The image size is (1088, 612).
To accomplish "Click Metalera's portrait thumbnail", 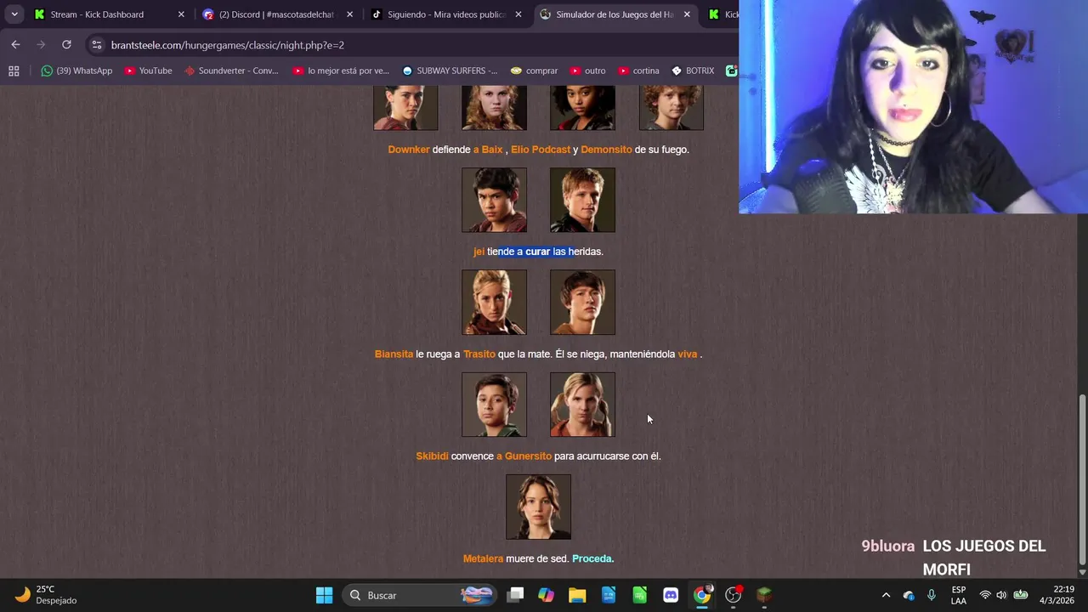I will (x=538, y=507).
